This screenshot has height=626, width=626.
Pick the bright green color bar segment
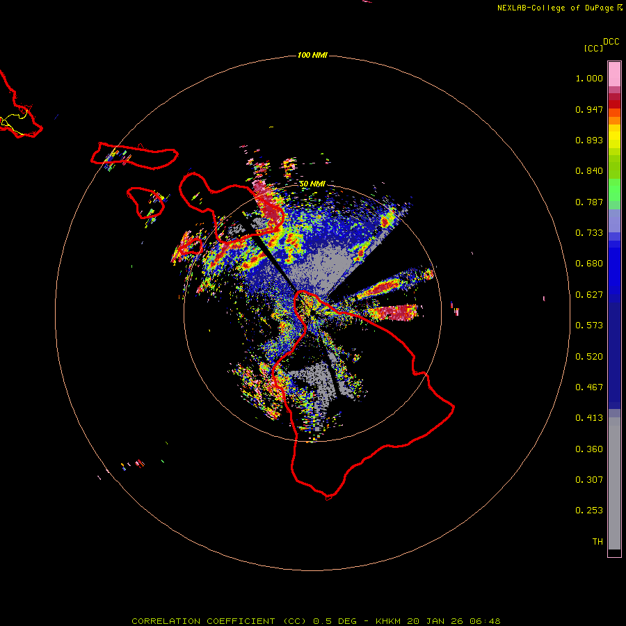click(x=614, y=190)
